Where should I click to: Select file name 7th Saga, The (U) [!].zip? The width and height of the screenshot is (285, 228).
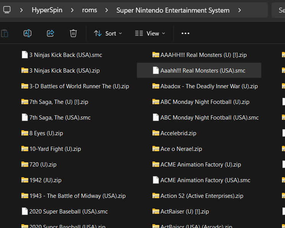coord(59,102)
